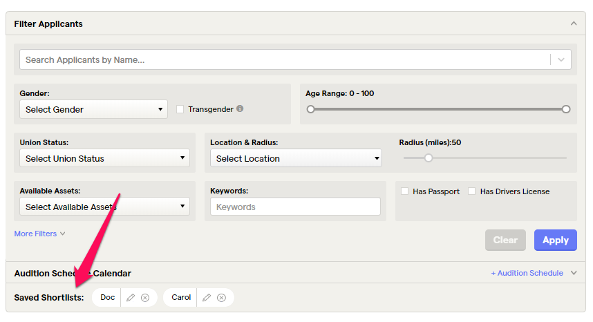The width and height of the screenshot is (593, 322).
Task: Expand More Filters
Action: 39,234
